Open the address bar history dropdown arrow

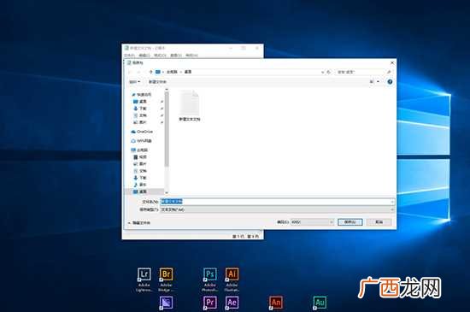tap(322, 72)
